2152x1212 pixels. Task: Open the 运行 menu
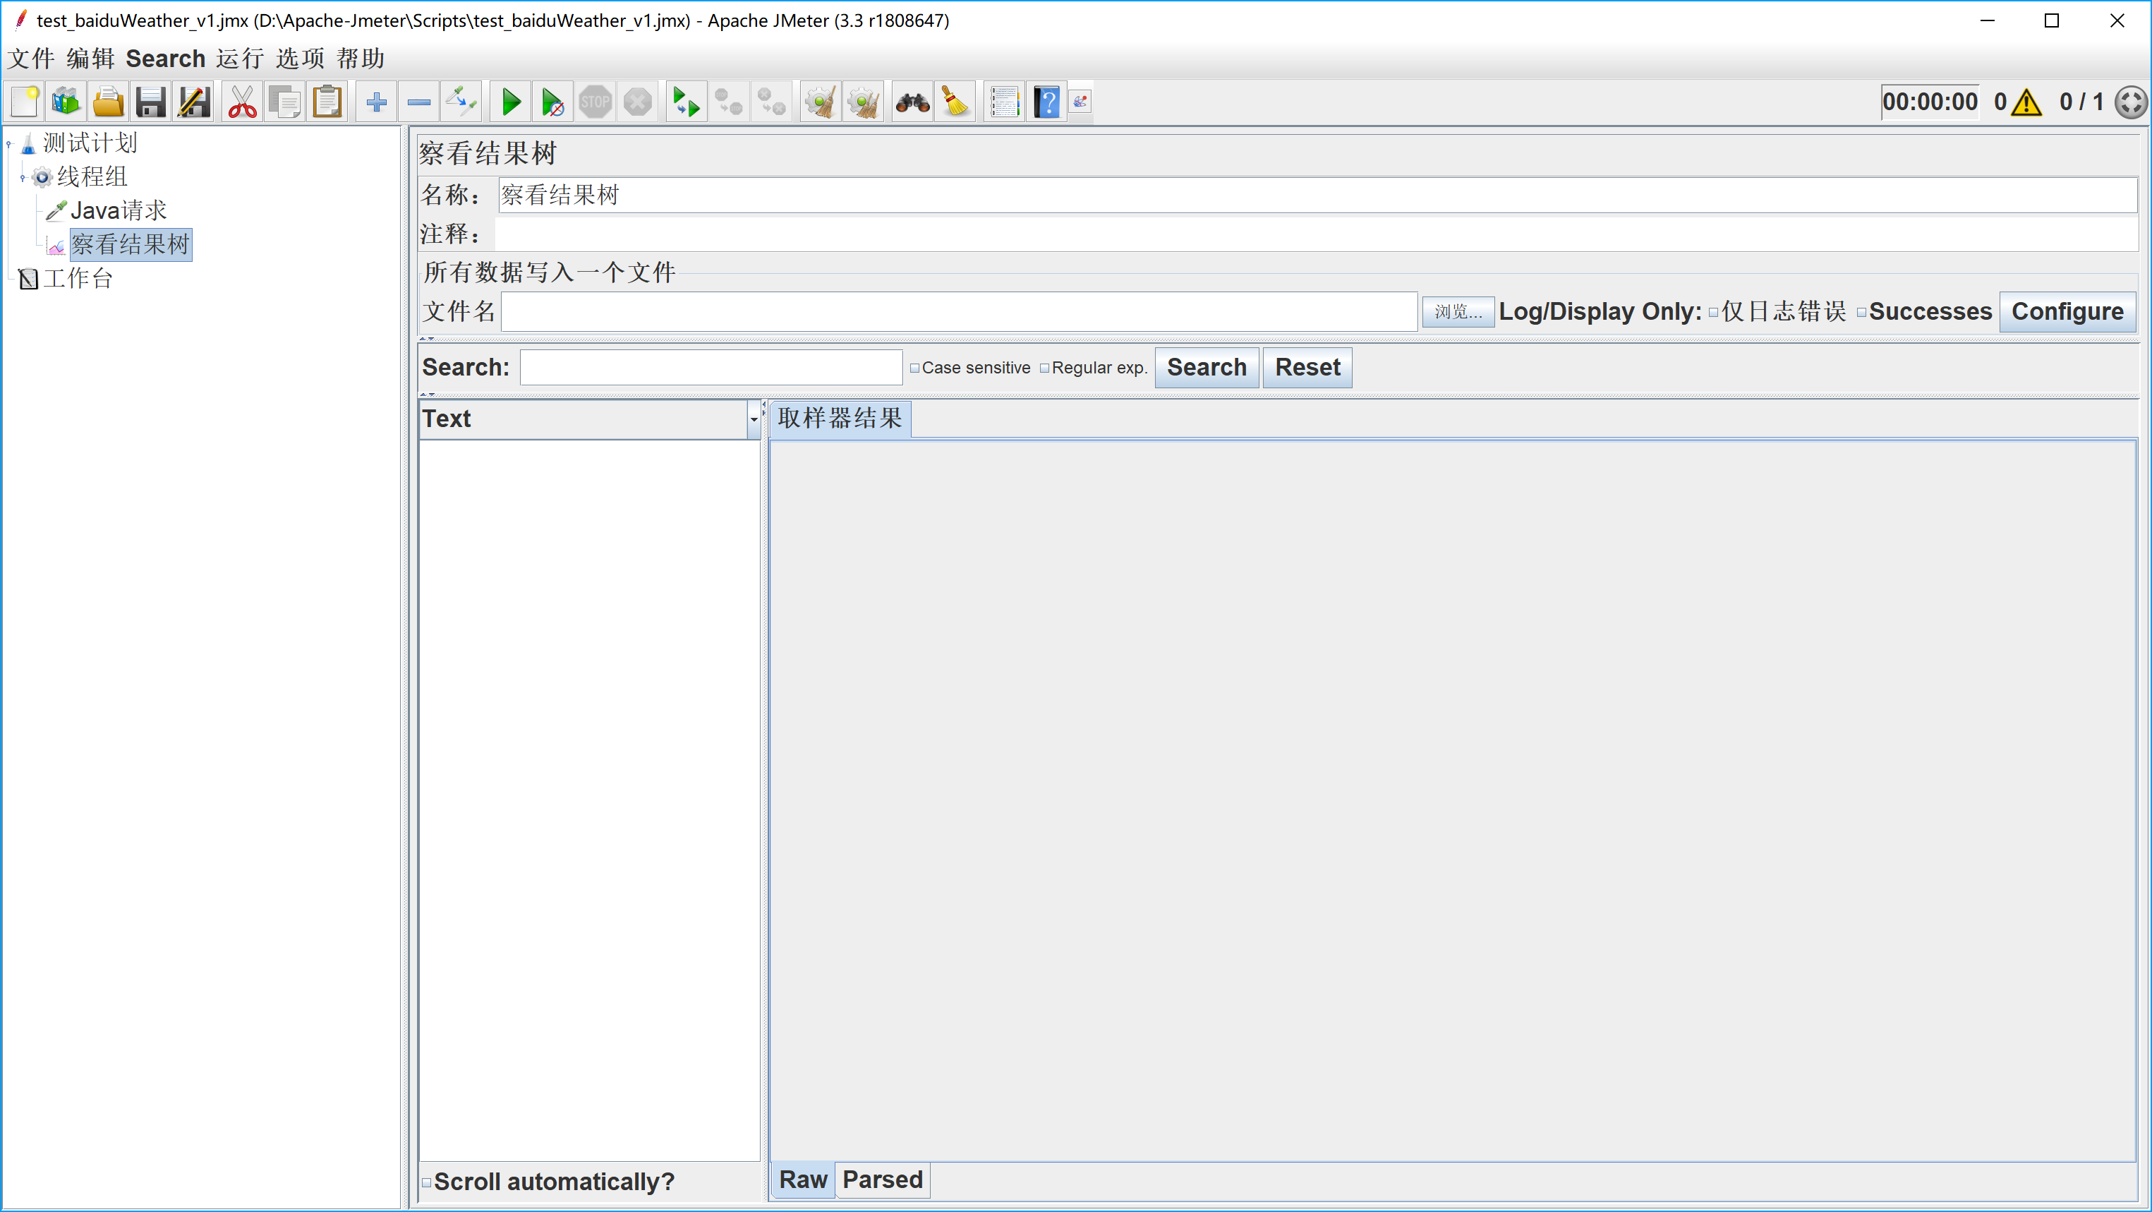coord(240,59)
